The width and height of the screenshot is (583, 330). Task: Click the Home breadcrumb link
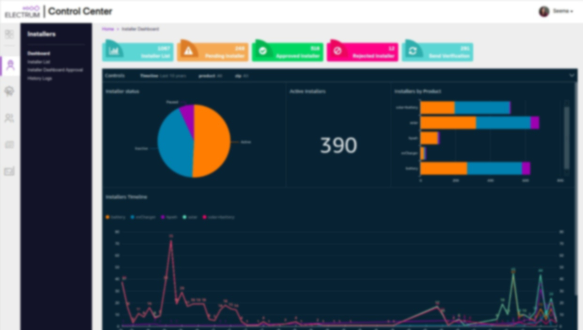(108, 29)
